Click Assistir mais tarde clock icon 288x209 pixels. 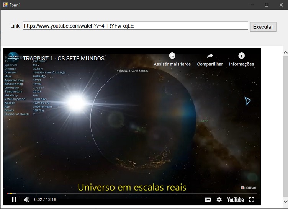[x=172, y=56]
